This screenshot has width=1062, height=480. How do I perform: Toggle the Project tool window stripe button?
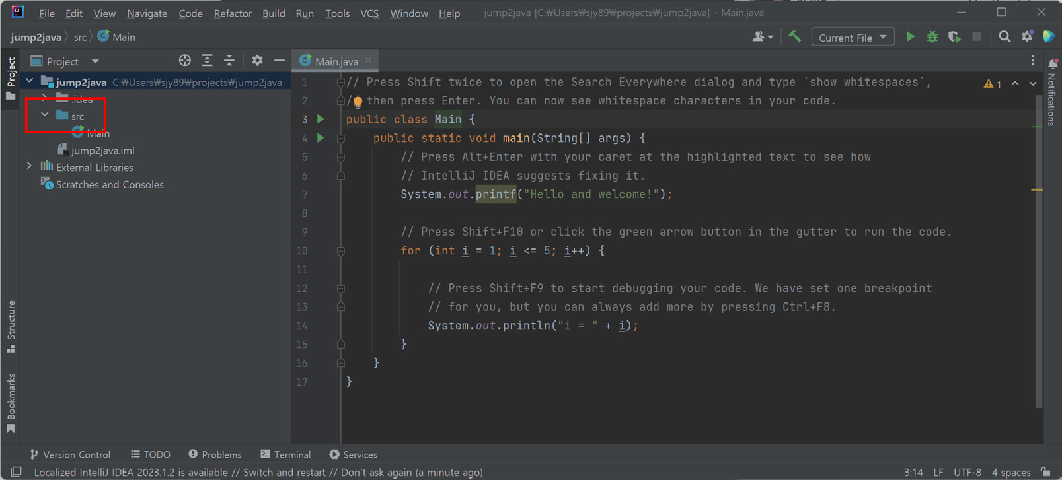11,79
